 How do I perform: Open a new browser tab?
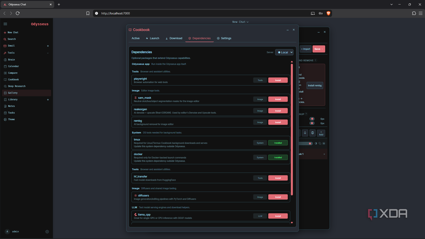[x=59, y=5]
